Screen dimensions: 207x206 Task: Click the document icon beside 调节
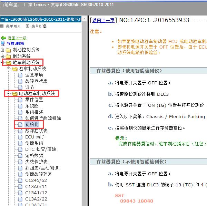click(x=20, y=87)
